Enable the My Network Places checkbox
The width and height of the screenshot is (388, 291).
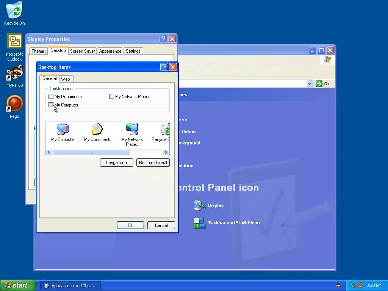112,97
